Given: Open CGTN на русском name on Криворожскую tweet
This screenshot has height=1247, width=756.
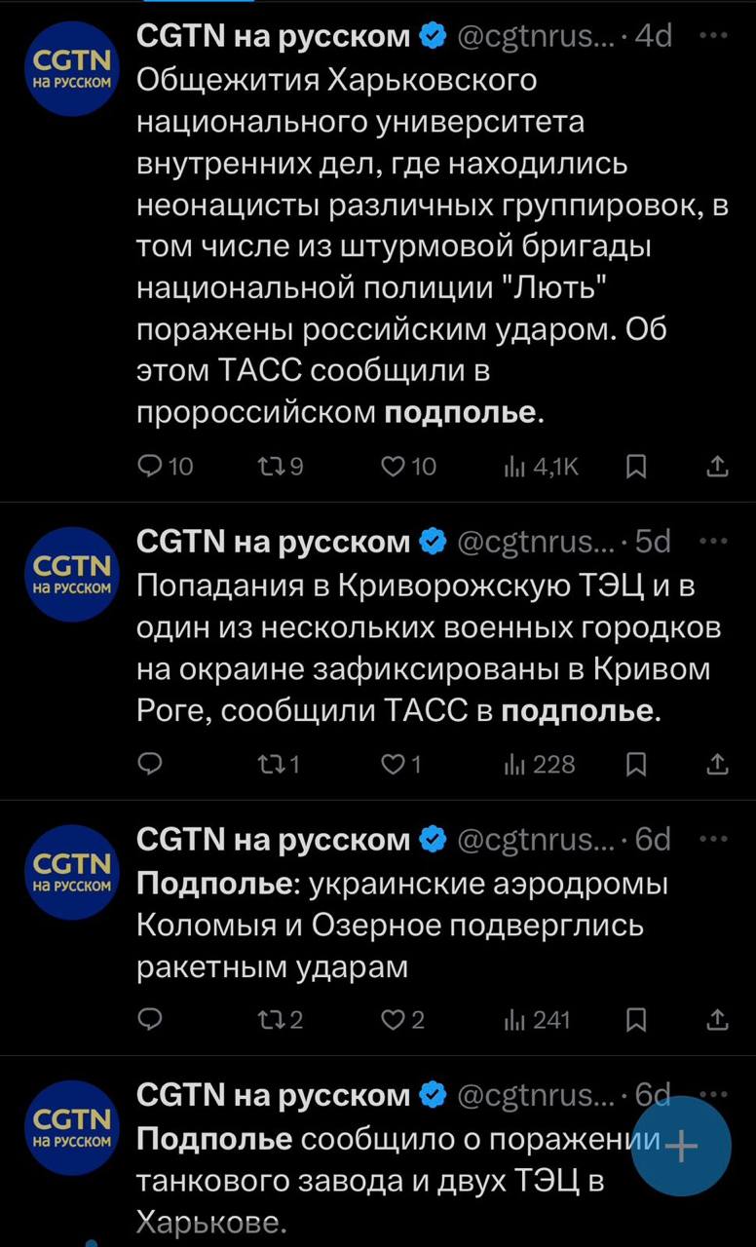Looking at the screenshot, I should (274, 541).
